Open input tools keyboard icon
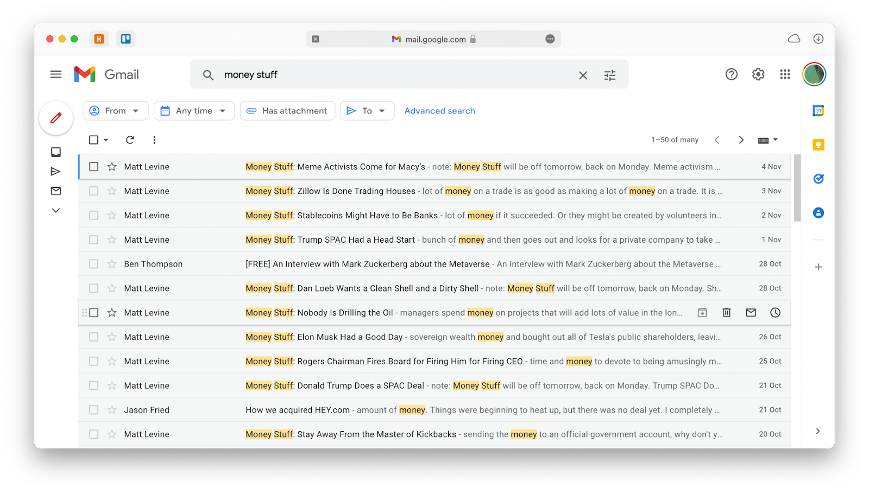This screenshot has height=493, width=869. [x=763, y=140]
